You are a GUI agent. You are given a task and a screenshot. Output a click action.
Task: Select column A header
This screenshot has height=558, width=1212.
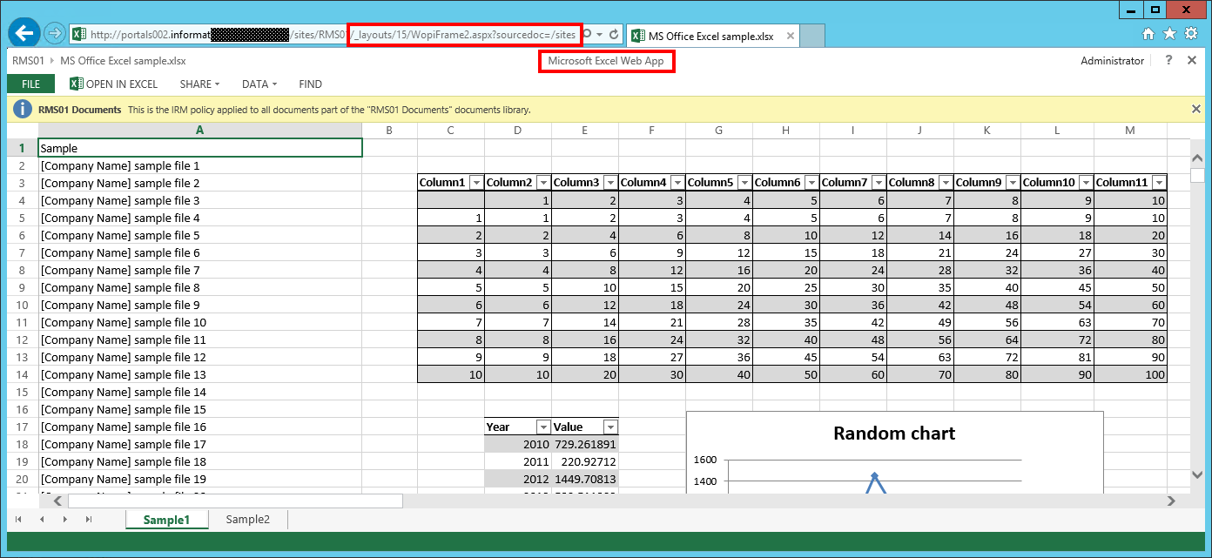(200, 131)
